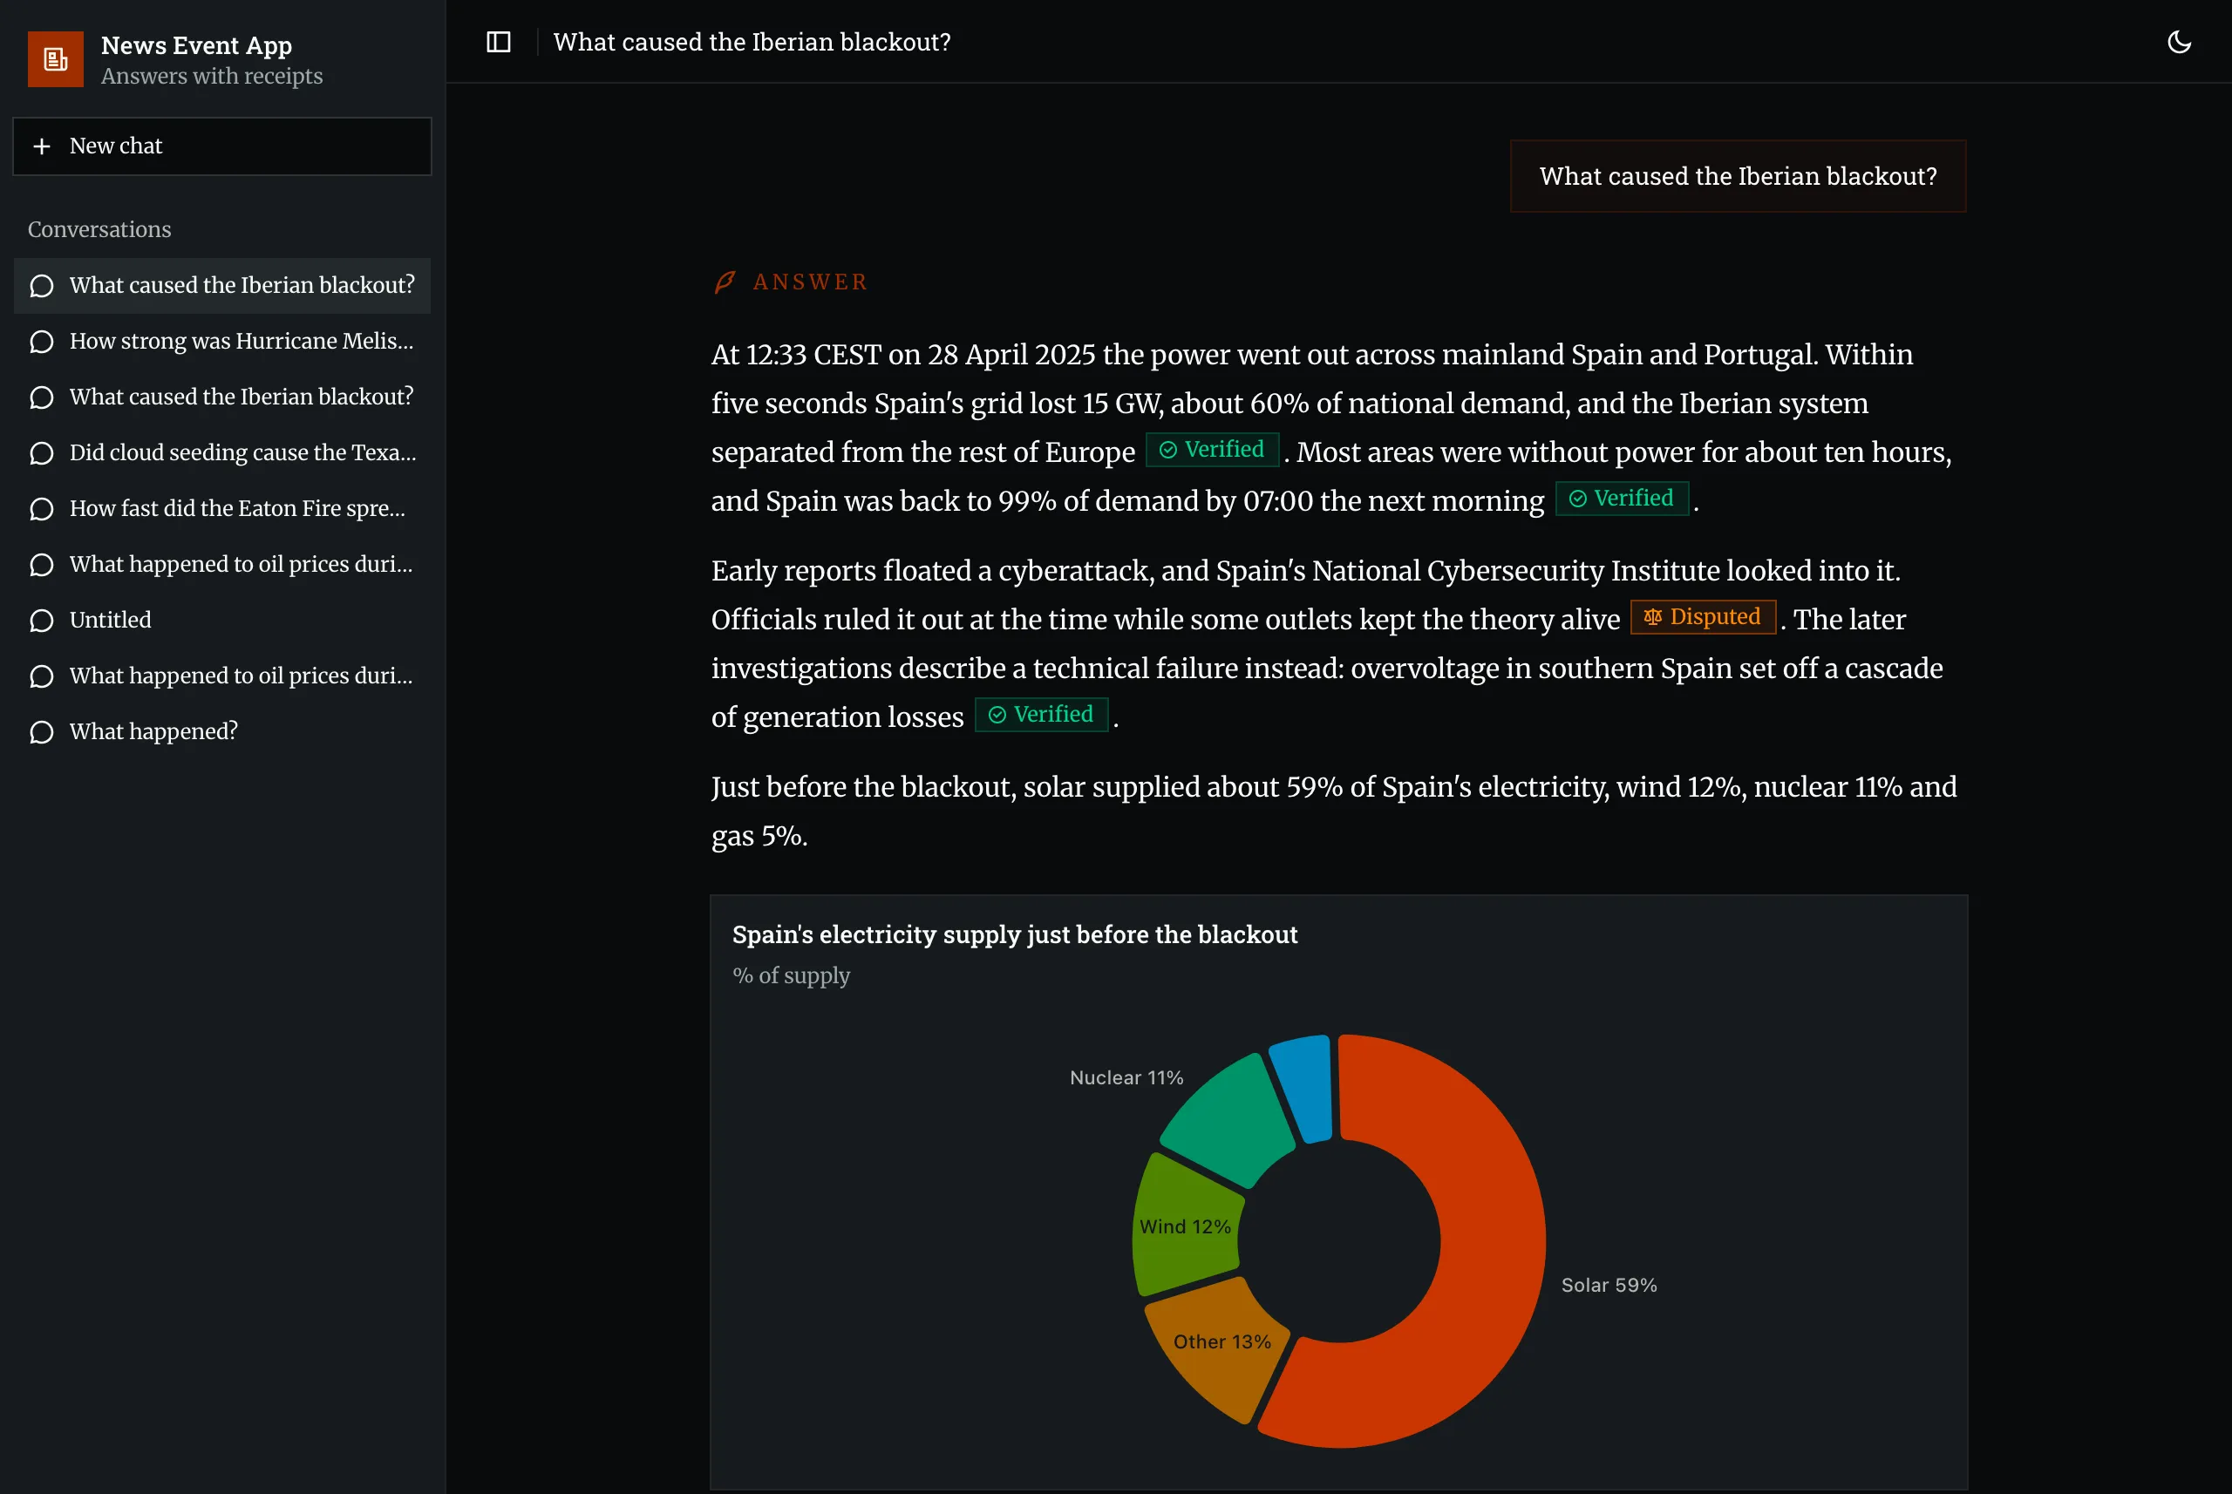Open 'How strong was Hurricane Melis...' conversation
Screen dimensions: 2232x1494
click(x=222, y=341)
